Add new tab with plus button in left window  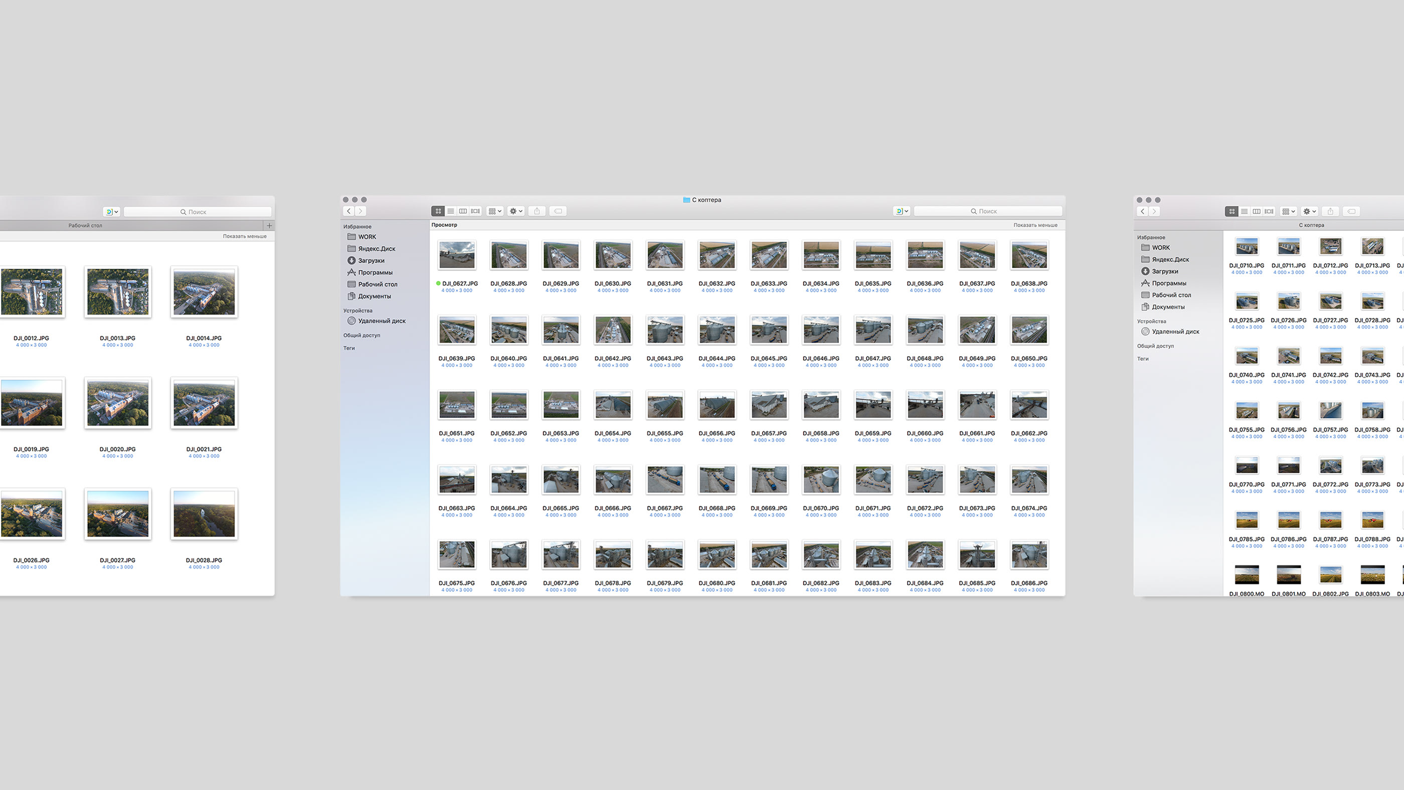pyautogui.click(x=269, y=225)
